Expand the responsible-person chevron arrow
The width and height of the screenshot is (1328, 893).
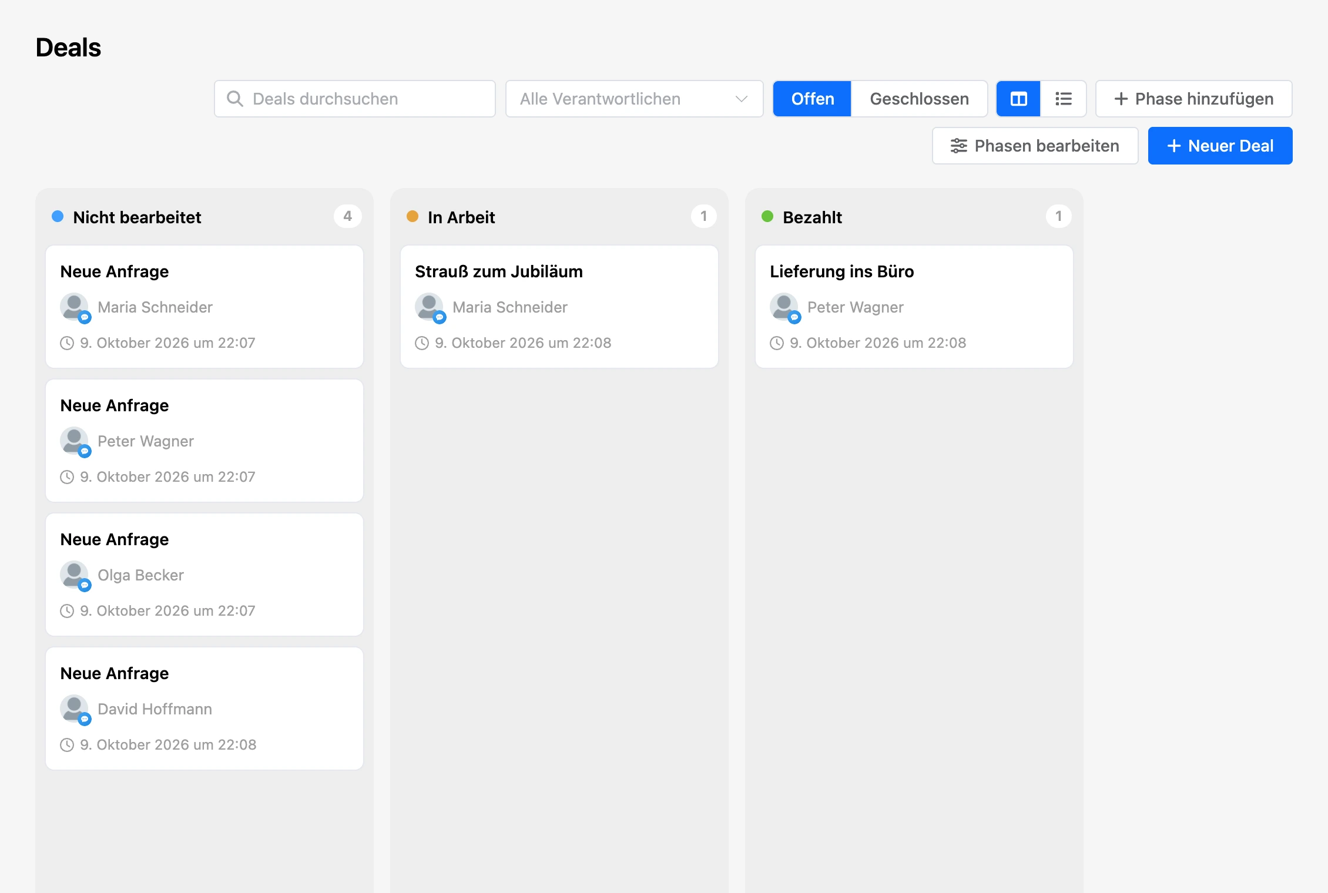(x=742, y=99)
